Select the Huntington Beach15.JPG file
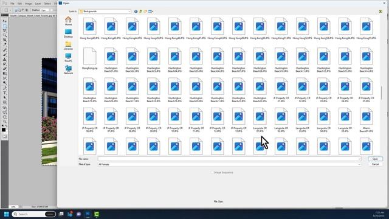This screenshot has width=389, height=219. pos(89,90)
